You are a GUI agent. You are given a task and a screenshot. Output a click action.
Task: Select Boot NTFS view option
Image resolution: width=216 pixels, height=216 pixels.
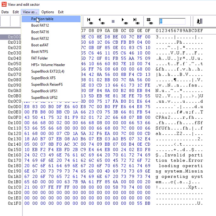(x=40, y=52)
